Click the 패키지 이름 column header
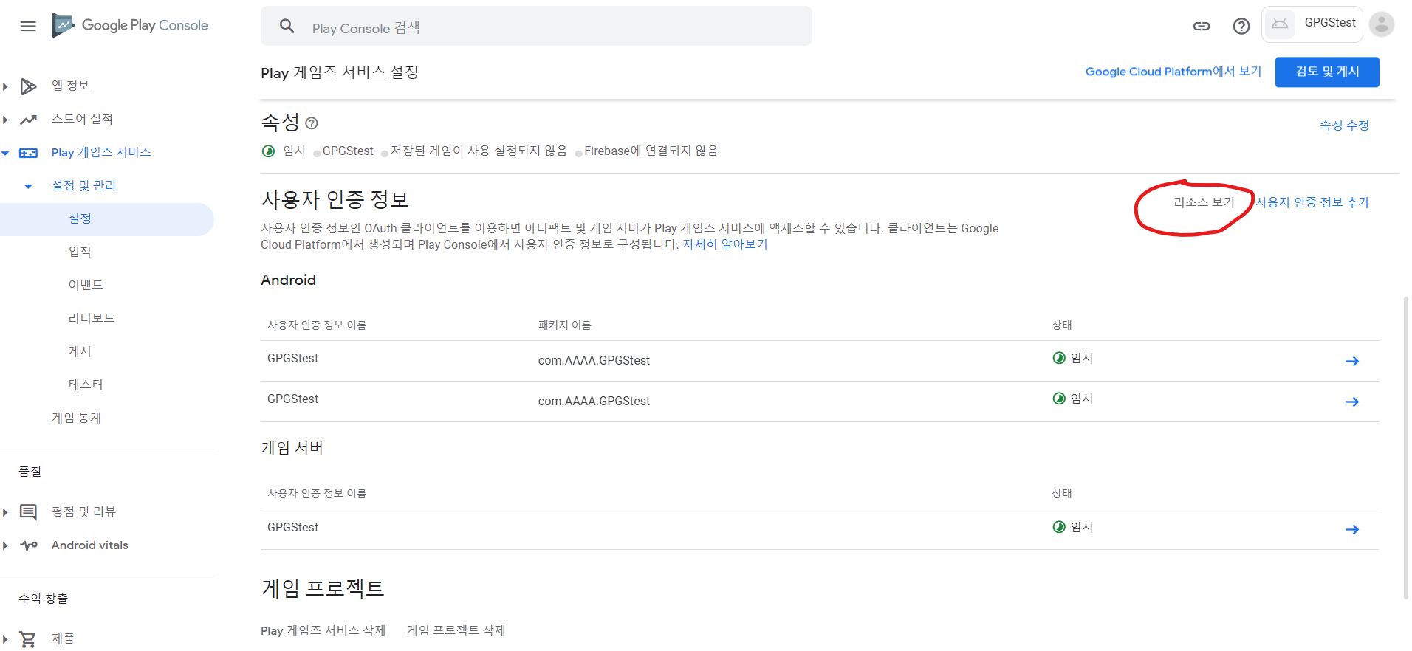Screen dimensions: 1412x651 pyautogui.click(x=564, y=325)
